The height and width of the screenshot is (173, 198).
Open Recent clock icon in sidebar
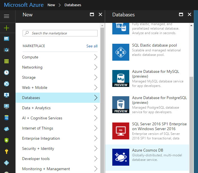7,73
